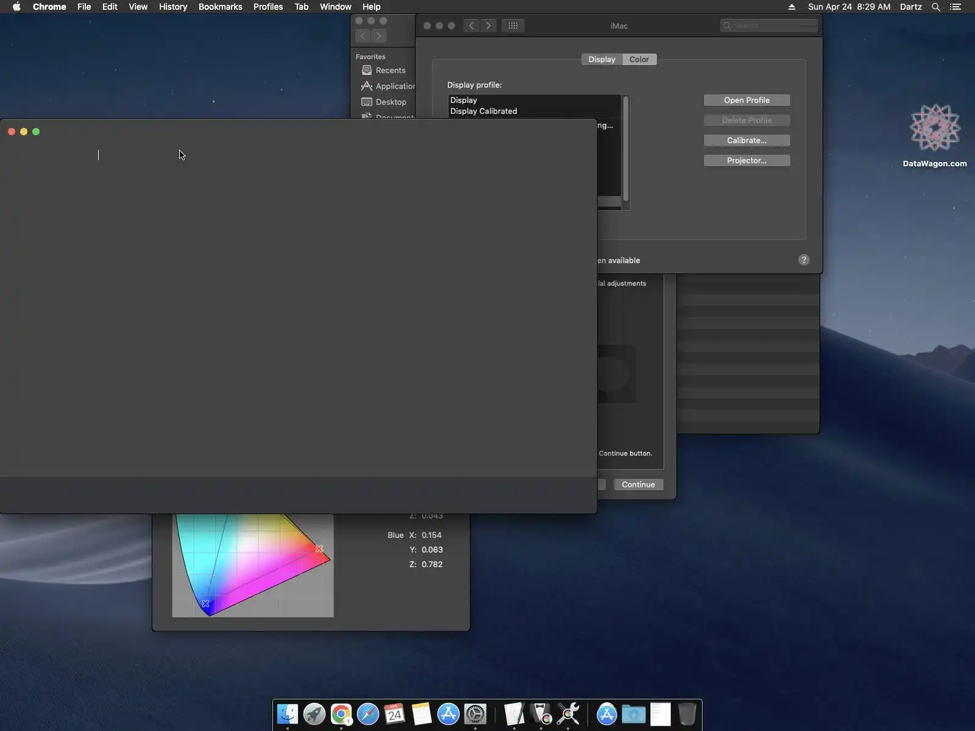Click the paper-and-pen app icon in Dock
The image size is (975, 731).
[x=514, y=714]
